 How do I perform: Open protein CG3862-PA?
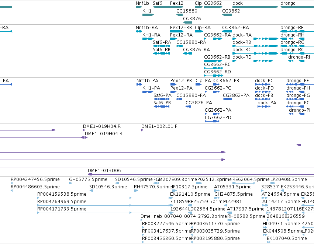coord(236,95)
